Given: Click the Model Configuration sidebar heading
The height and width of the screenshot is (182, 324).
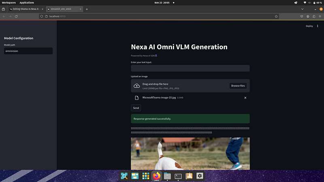Looking at the screenshot, I should (x=19, y=38).
